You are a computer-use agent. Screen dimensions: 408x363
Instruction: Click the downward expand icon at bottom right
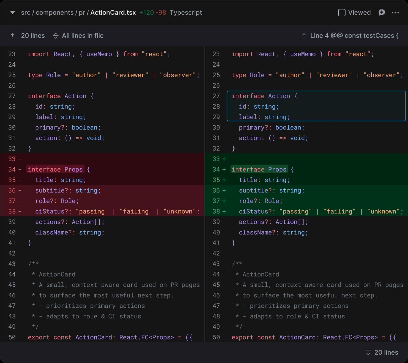pos(368,352)
